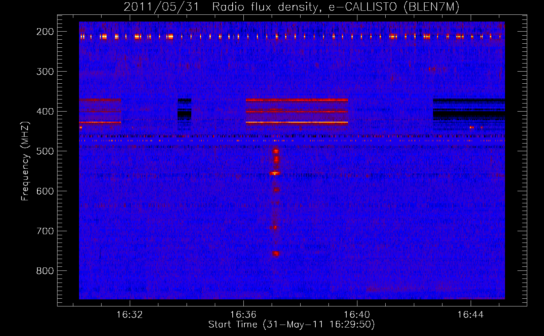The image size is (544, 336).
Task: Click the 300 frequency tick label
Action: click(x=45, y=72)
